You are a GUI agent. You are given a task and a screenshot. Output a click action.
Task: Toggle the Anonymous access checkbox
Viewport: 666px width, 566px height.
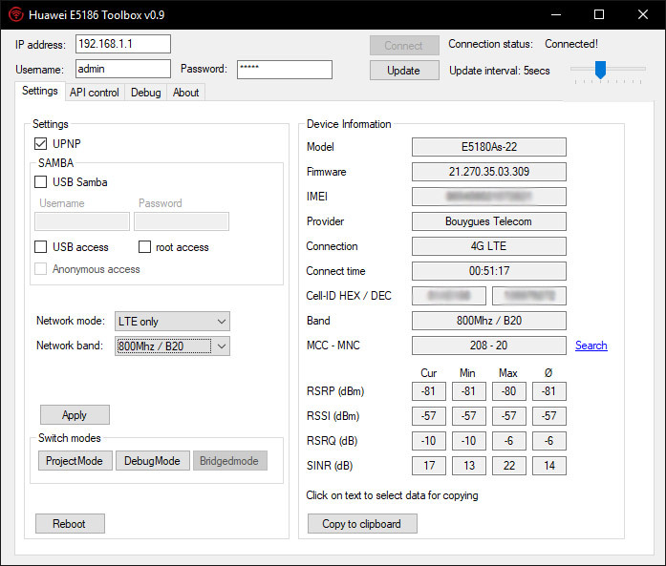point(40,269)
